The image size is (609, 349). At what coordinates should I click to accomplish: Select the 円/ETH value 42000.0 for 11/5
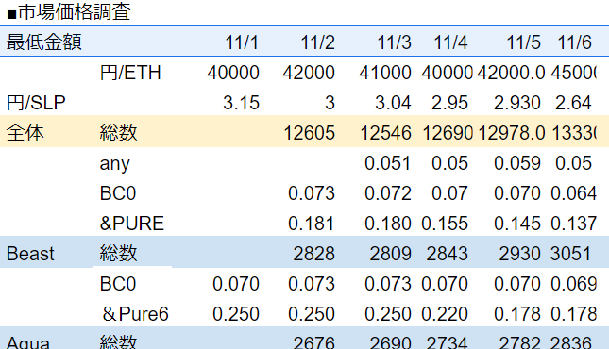pos(511,73)
